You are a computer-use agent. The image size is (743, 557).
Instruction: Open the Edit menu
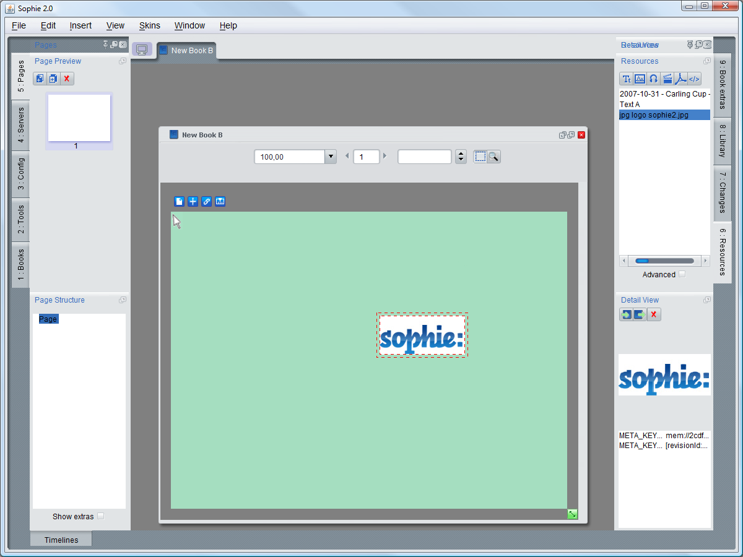(48, 25)
